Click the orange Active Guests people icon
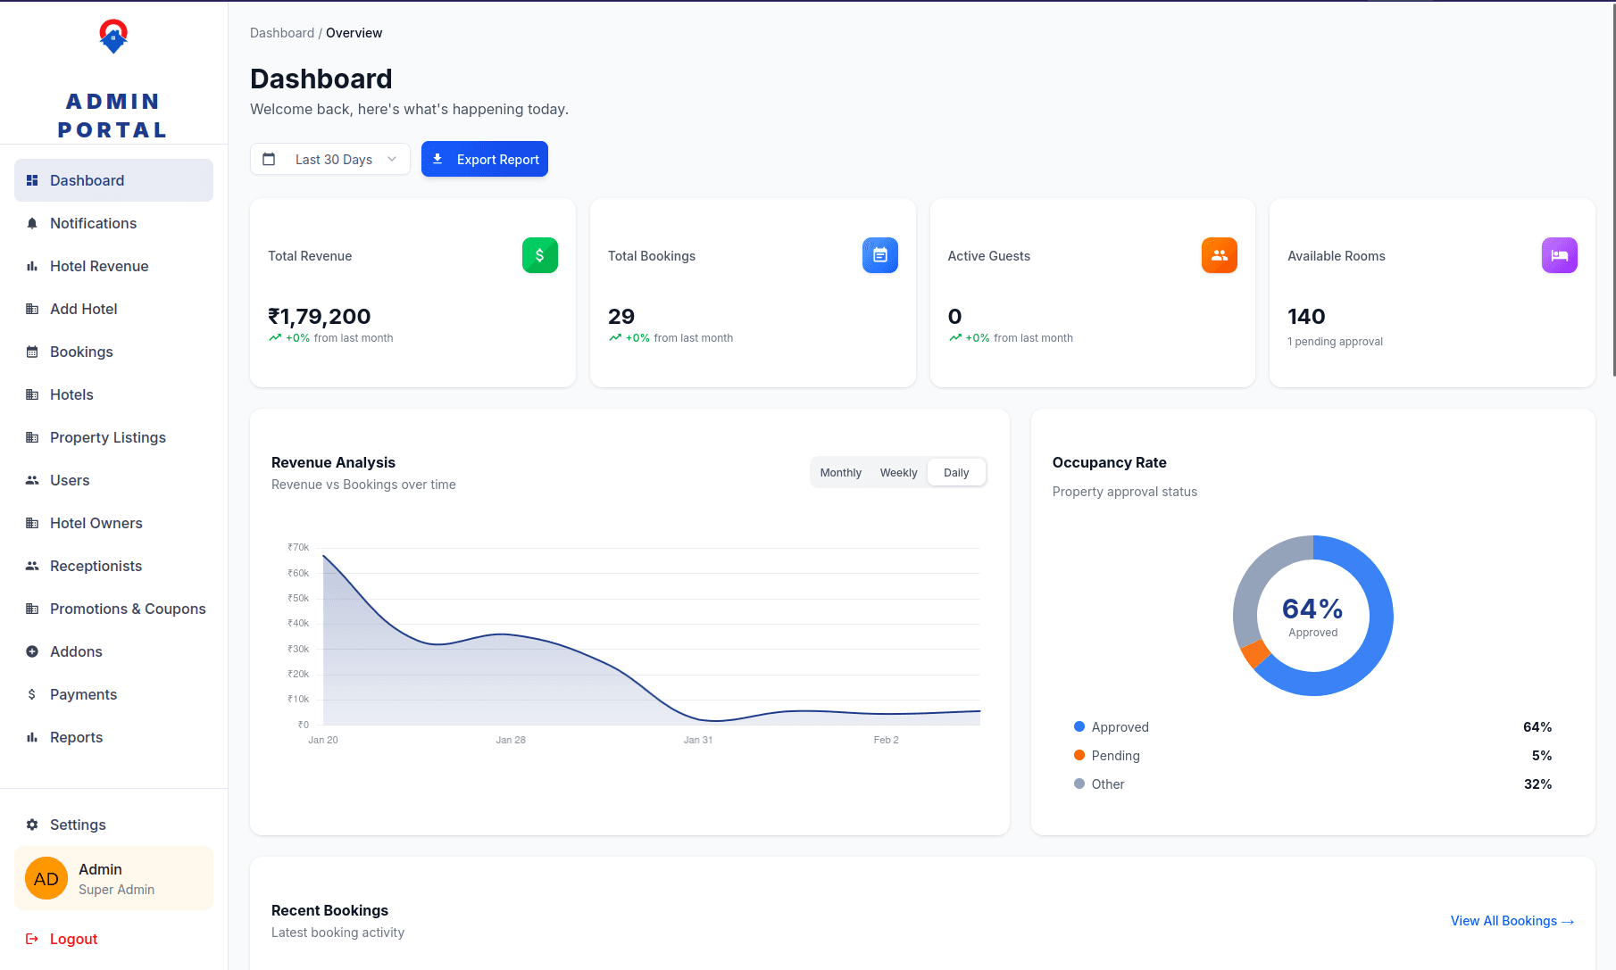1616x970 pixels. coord(1219,255)
